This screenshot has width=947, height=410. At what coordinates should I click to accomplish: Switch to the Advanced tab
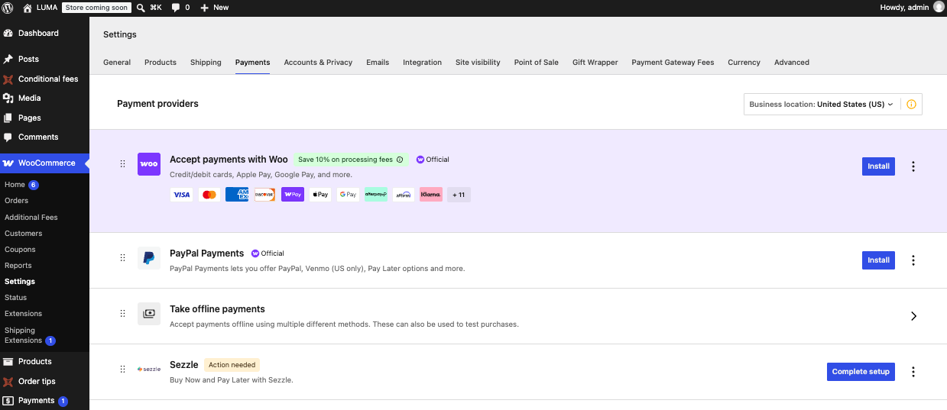point(792,63)
